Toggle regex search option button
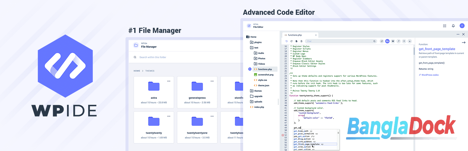The image size is (468, 151). (399, 41)
